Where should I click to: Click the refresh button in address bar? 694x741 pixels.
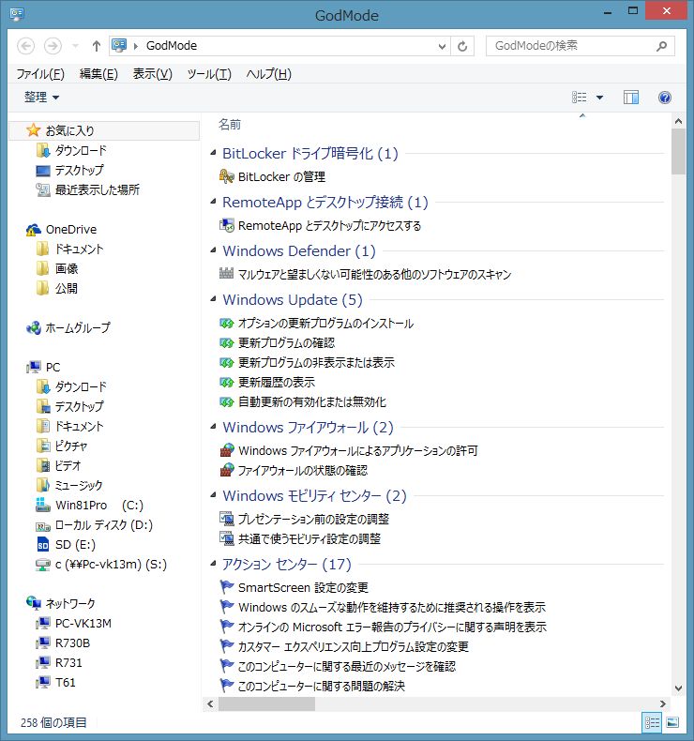[462, 45]
